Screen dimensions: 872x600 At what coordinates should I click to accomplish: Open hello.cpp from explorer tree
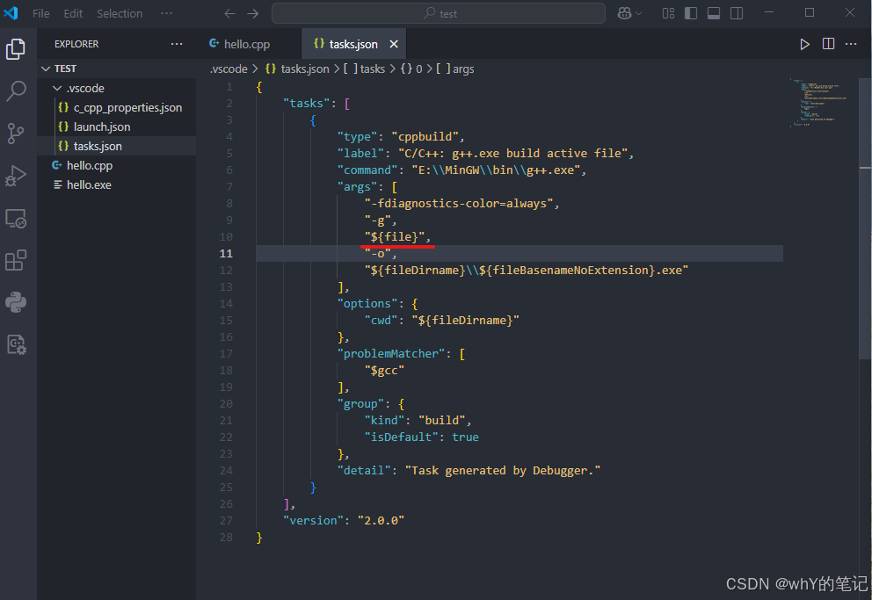(x=117, y=165)
